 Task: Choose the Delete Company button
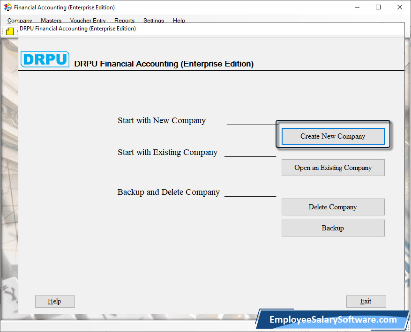click(x=333, y=207)
